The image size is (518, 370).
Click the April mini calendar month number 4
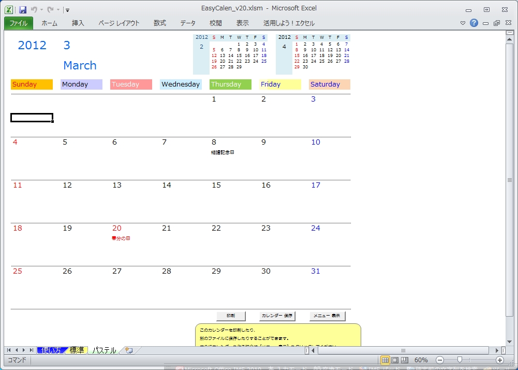(284, 47)
